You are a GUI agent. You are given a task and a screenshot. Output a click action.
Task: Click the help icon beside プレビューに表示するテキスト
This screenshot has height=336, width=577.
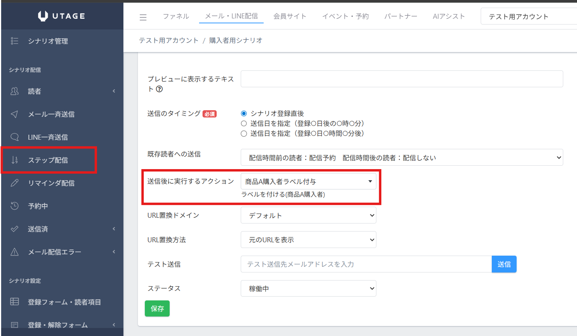coord(159,89)
